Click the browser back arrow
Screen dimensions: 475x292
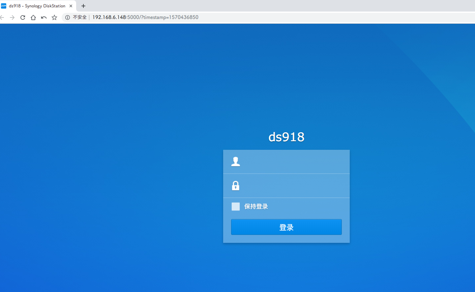click(x=2, y=17)
